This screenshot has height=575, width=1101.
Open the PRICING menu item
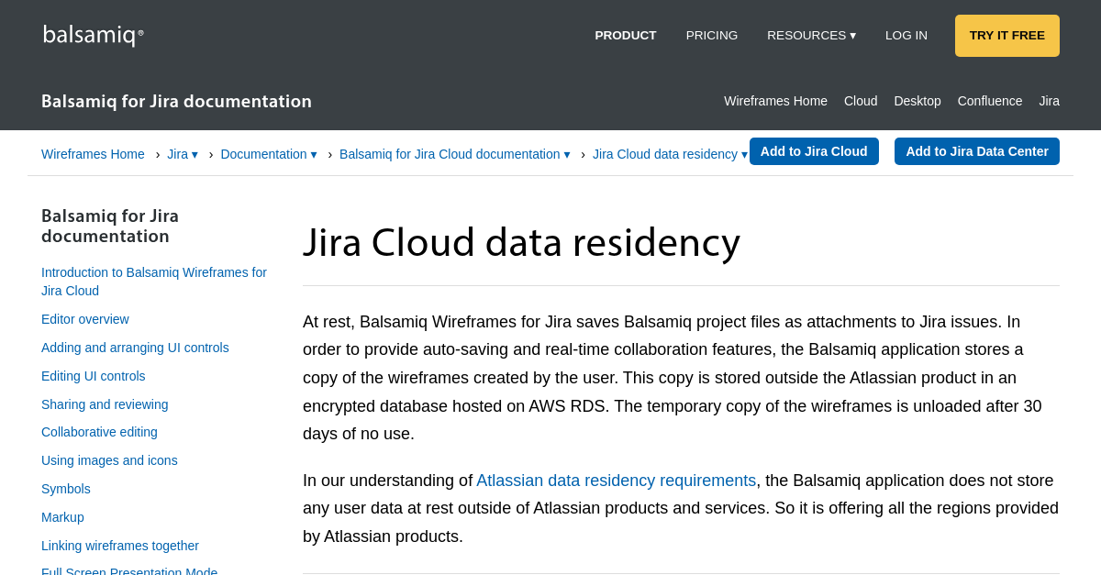point(711,35)
